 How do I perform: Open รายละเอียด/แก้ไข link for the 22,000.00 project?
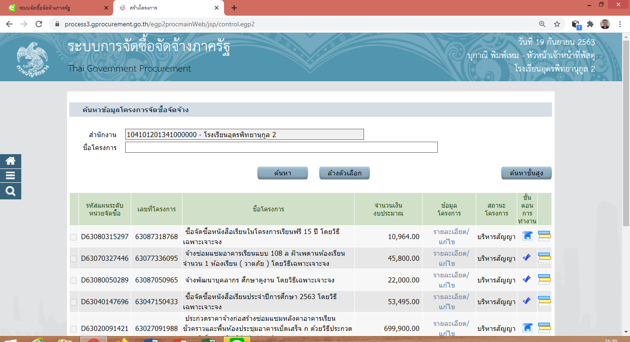pyautogui.click(x=451, y=280)
